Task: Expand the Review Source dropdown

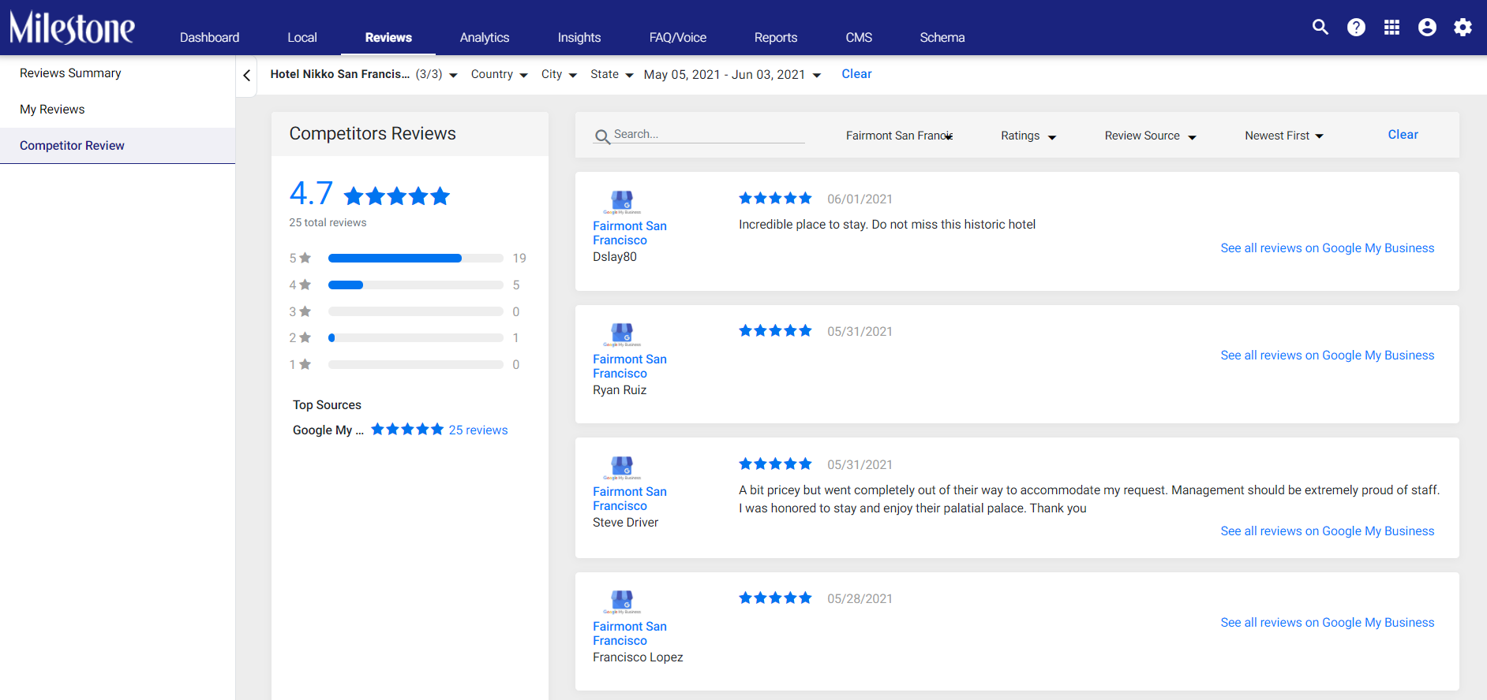Action: [1151, 136]
